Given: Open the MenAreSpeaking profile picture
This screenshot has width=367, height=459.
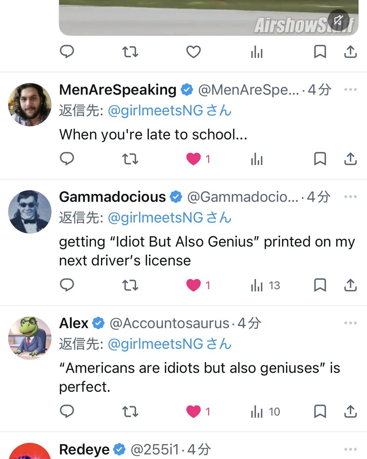Looking at the screenshot, I should pyautogui.click(x=30, y=104).
